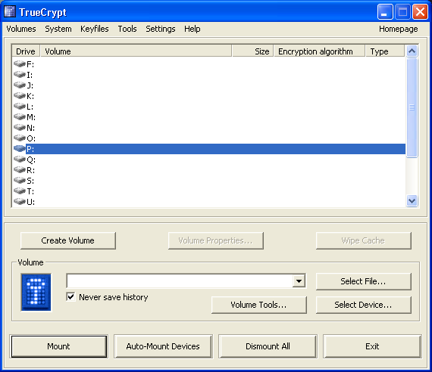
Task: Click the drive icon next to M:
Action: 20,116
